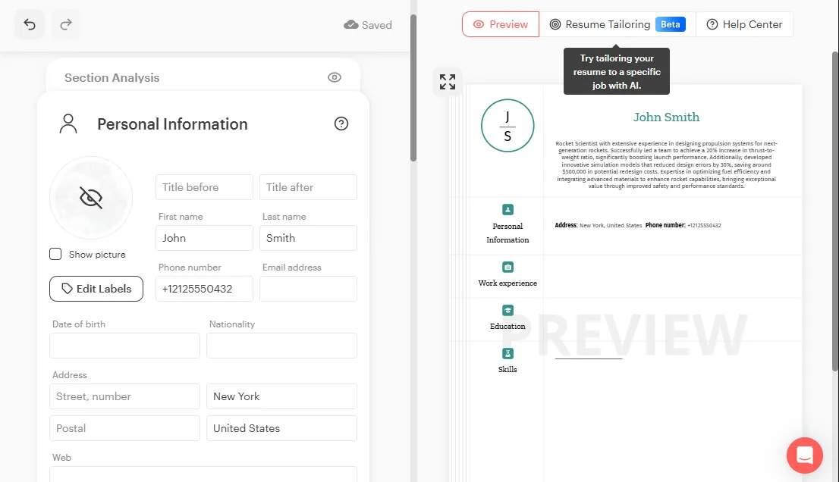Edit the city field New York

coord(282,396)
